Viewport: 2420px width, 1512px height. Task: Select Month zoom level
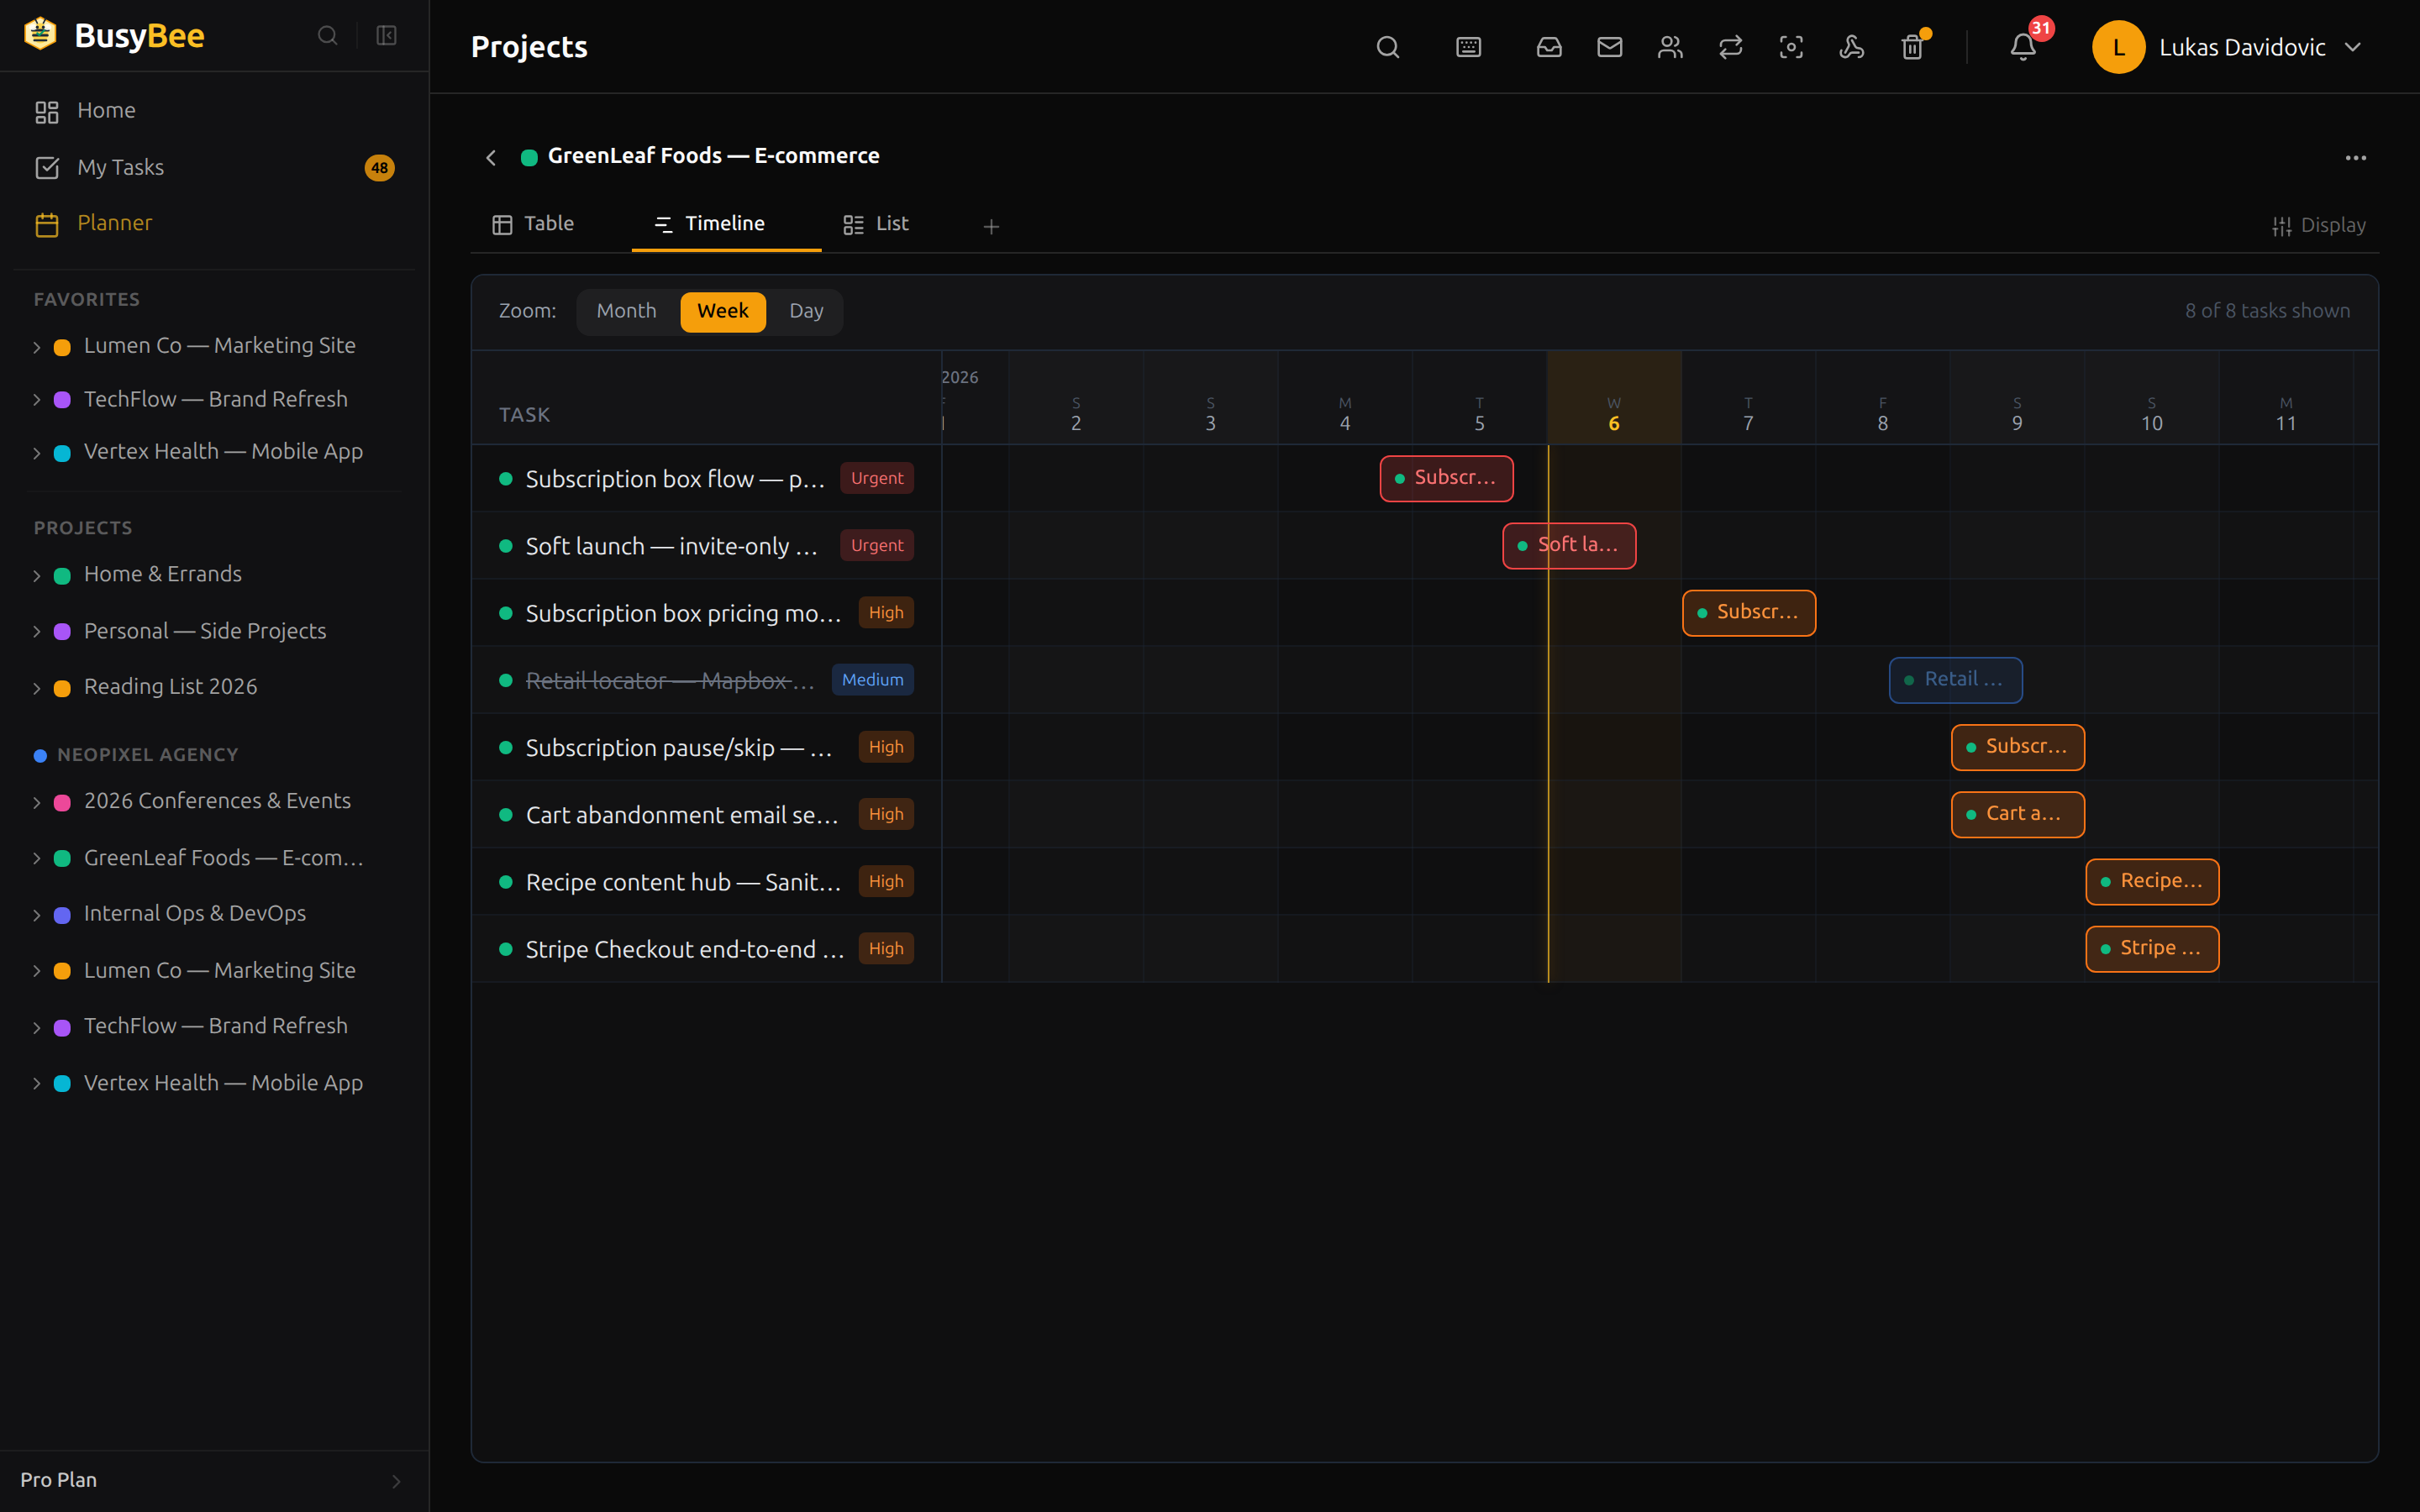tap(626, 311)
